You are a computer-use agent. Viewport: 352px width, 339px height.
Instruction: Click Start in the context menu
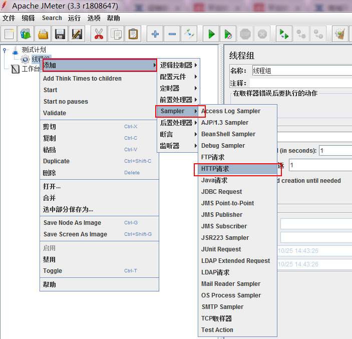click(99, 90)
